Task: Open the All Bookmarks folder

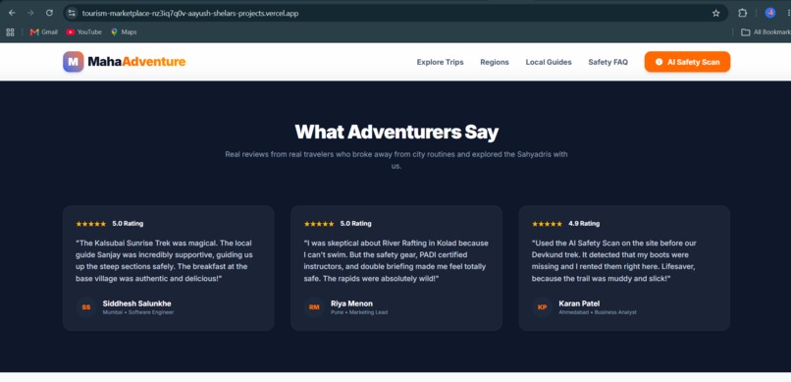Action: (765, 31)
